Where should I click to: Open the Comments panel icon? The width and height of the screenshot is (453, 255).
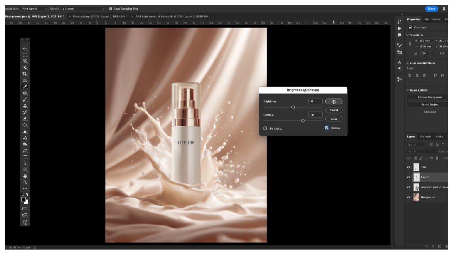pos(399,35)
